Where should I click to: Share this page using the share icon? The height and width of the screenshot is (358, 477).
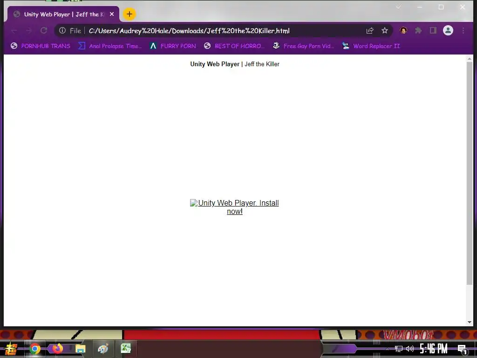click(369, 30)
